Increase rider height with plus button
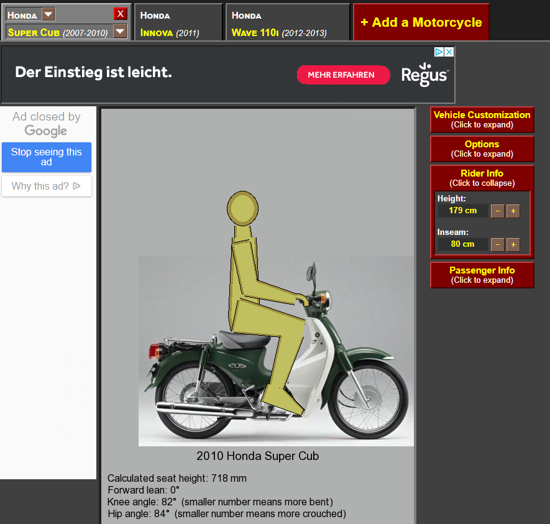Viewport: 550px width, 524px height. (x=513, y=211)
